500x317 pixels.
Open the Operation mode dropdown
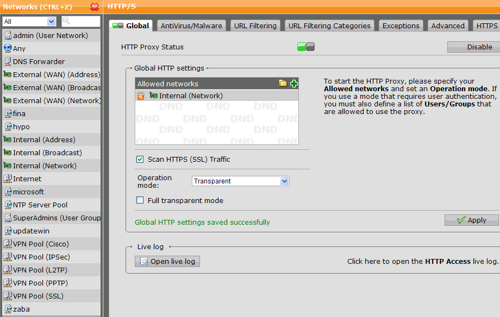pos(241,181)
